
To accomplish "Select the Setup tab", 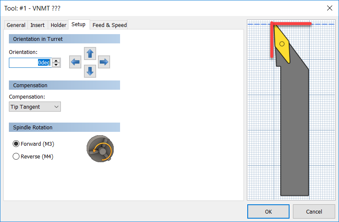I will tap(79, 24).
